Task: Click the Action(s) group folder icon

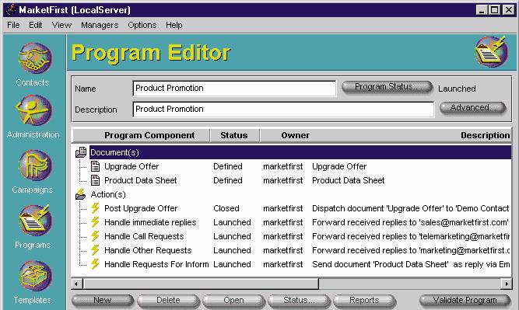Action: [x=80, y=194]
